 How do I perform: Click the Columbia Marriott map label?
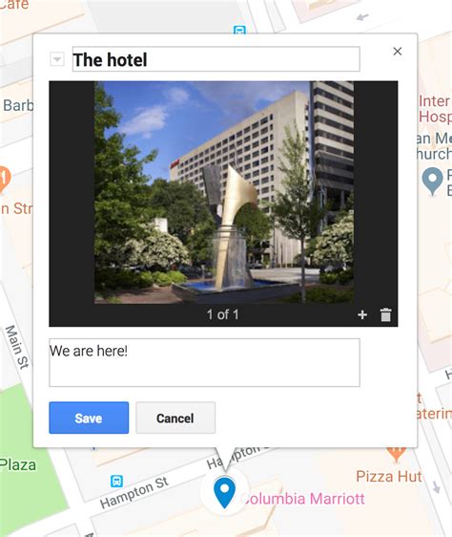(303, 499)
